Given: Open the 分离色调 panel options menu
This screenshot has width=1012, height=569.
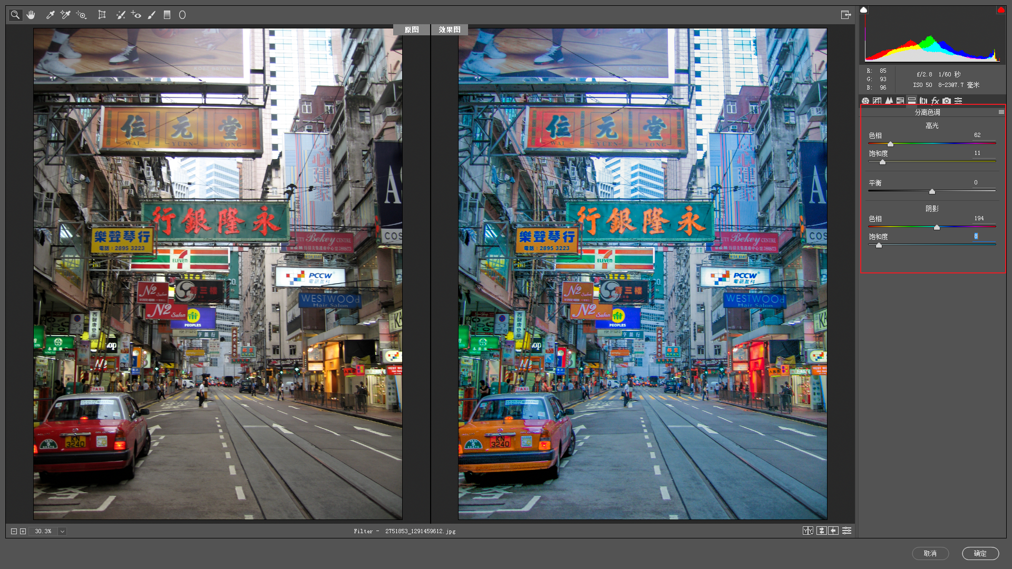Looking at the screenshot, I should click(1001, 112).
